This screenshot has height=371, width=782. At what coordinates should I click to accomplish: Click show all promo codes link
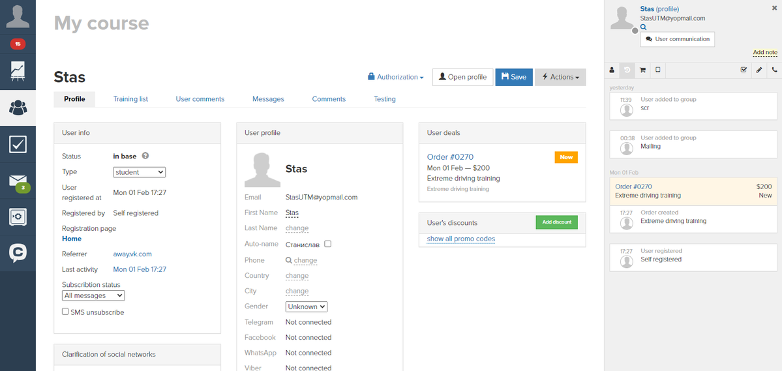(x=461, y=239)
